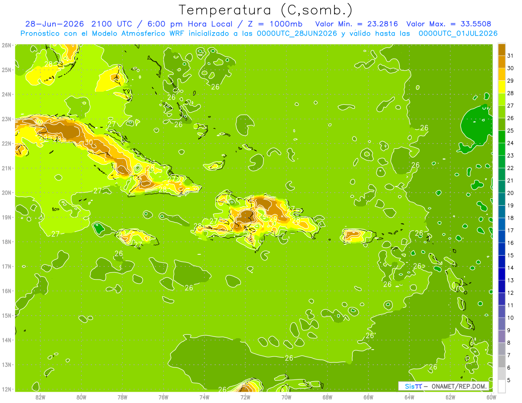Click the 20N latitude axis label
The width and height of the screenshot is (522, 403).
coord(6,193)
